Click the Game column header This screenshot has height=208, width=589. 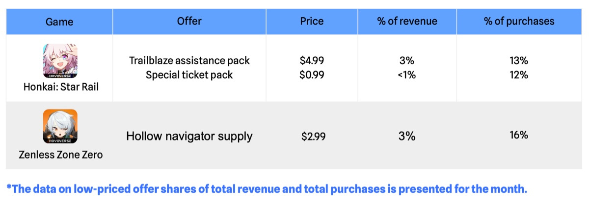click(x=59, y=22)
